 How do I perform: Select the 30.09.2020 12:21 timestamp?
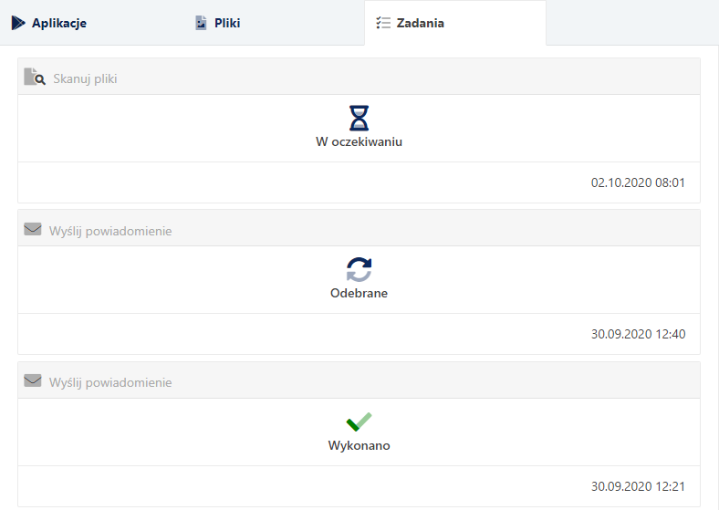[x=638, y=486]
